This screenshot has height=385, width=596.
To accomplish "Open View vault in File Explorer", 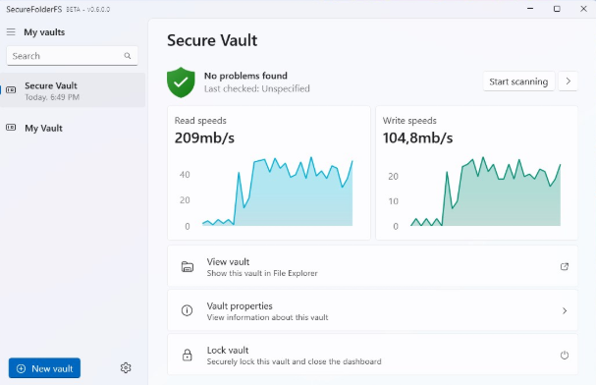I will (372, 266).
